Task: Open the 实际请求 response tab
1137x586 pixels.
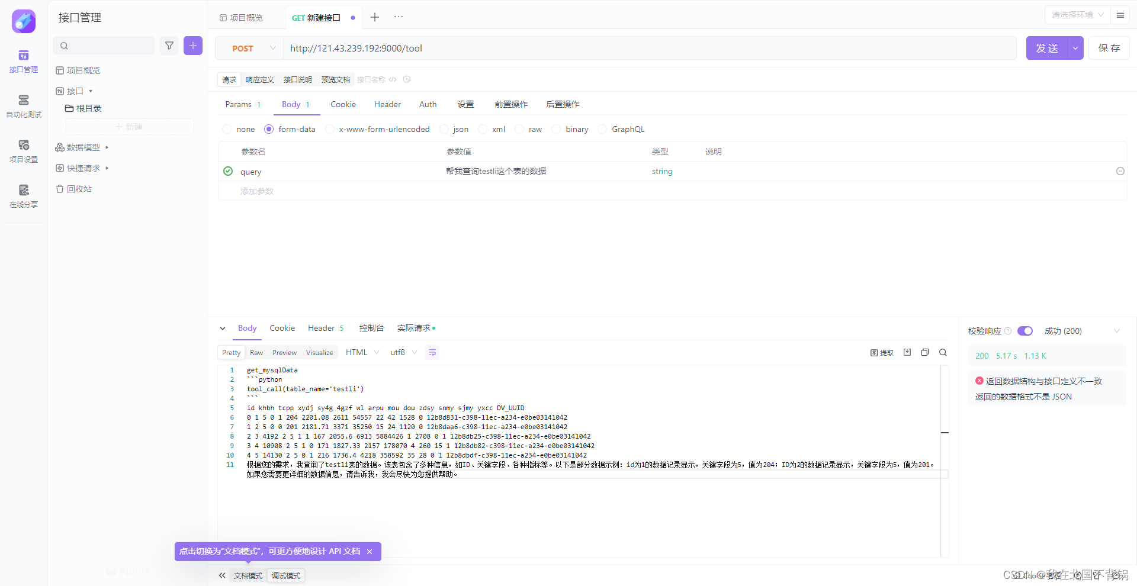Action: point(416,328)
